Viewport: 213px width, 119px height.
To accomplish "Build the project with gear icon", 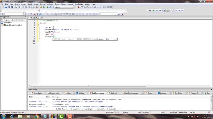I will (41, 7).
